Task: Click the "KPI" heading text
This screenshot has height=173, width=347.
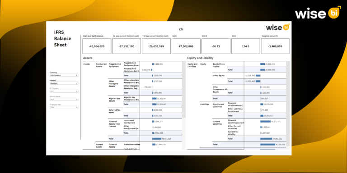Action: pyautogui.click(x=181, y=29)
